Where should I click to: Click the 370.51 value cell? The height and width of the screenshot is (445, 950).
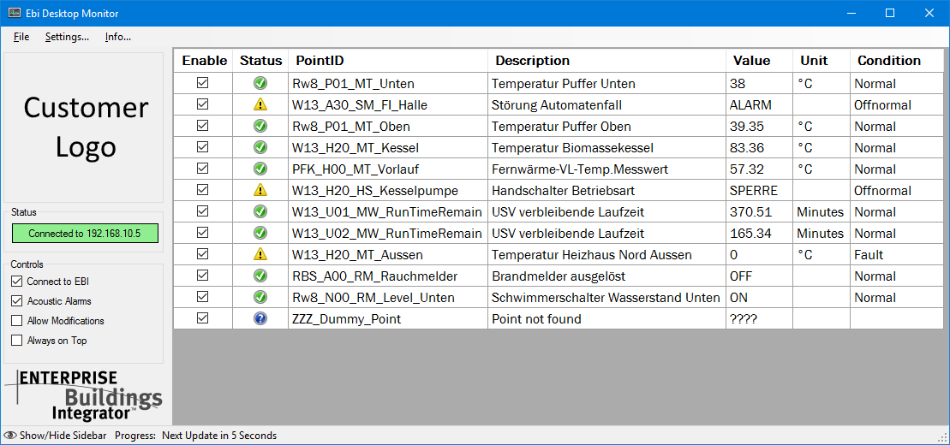coord(760,212)
